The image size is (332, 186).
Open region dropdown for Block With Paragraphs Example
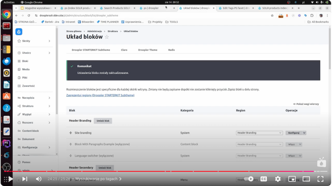pos(259,144)
